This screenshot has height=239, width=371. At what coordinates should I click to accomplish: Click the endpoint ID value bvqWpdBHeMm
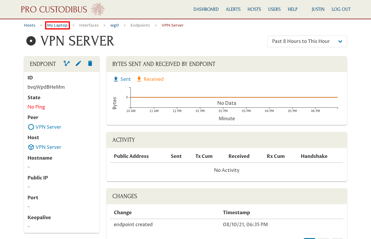46,87
